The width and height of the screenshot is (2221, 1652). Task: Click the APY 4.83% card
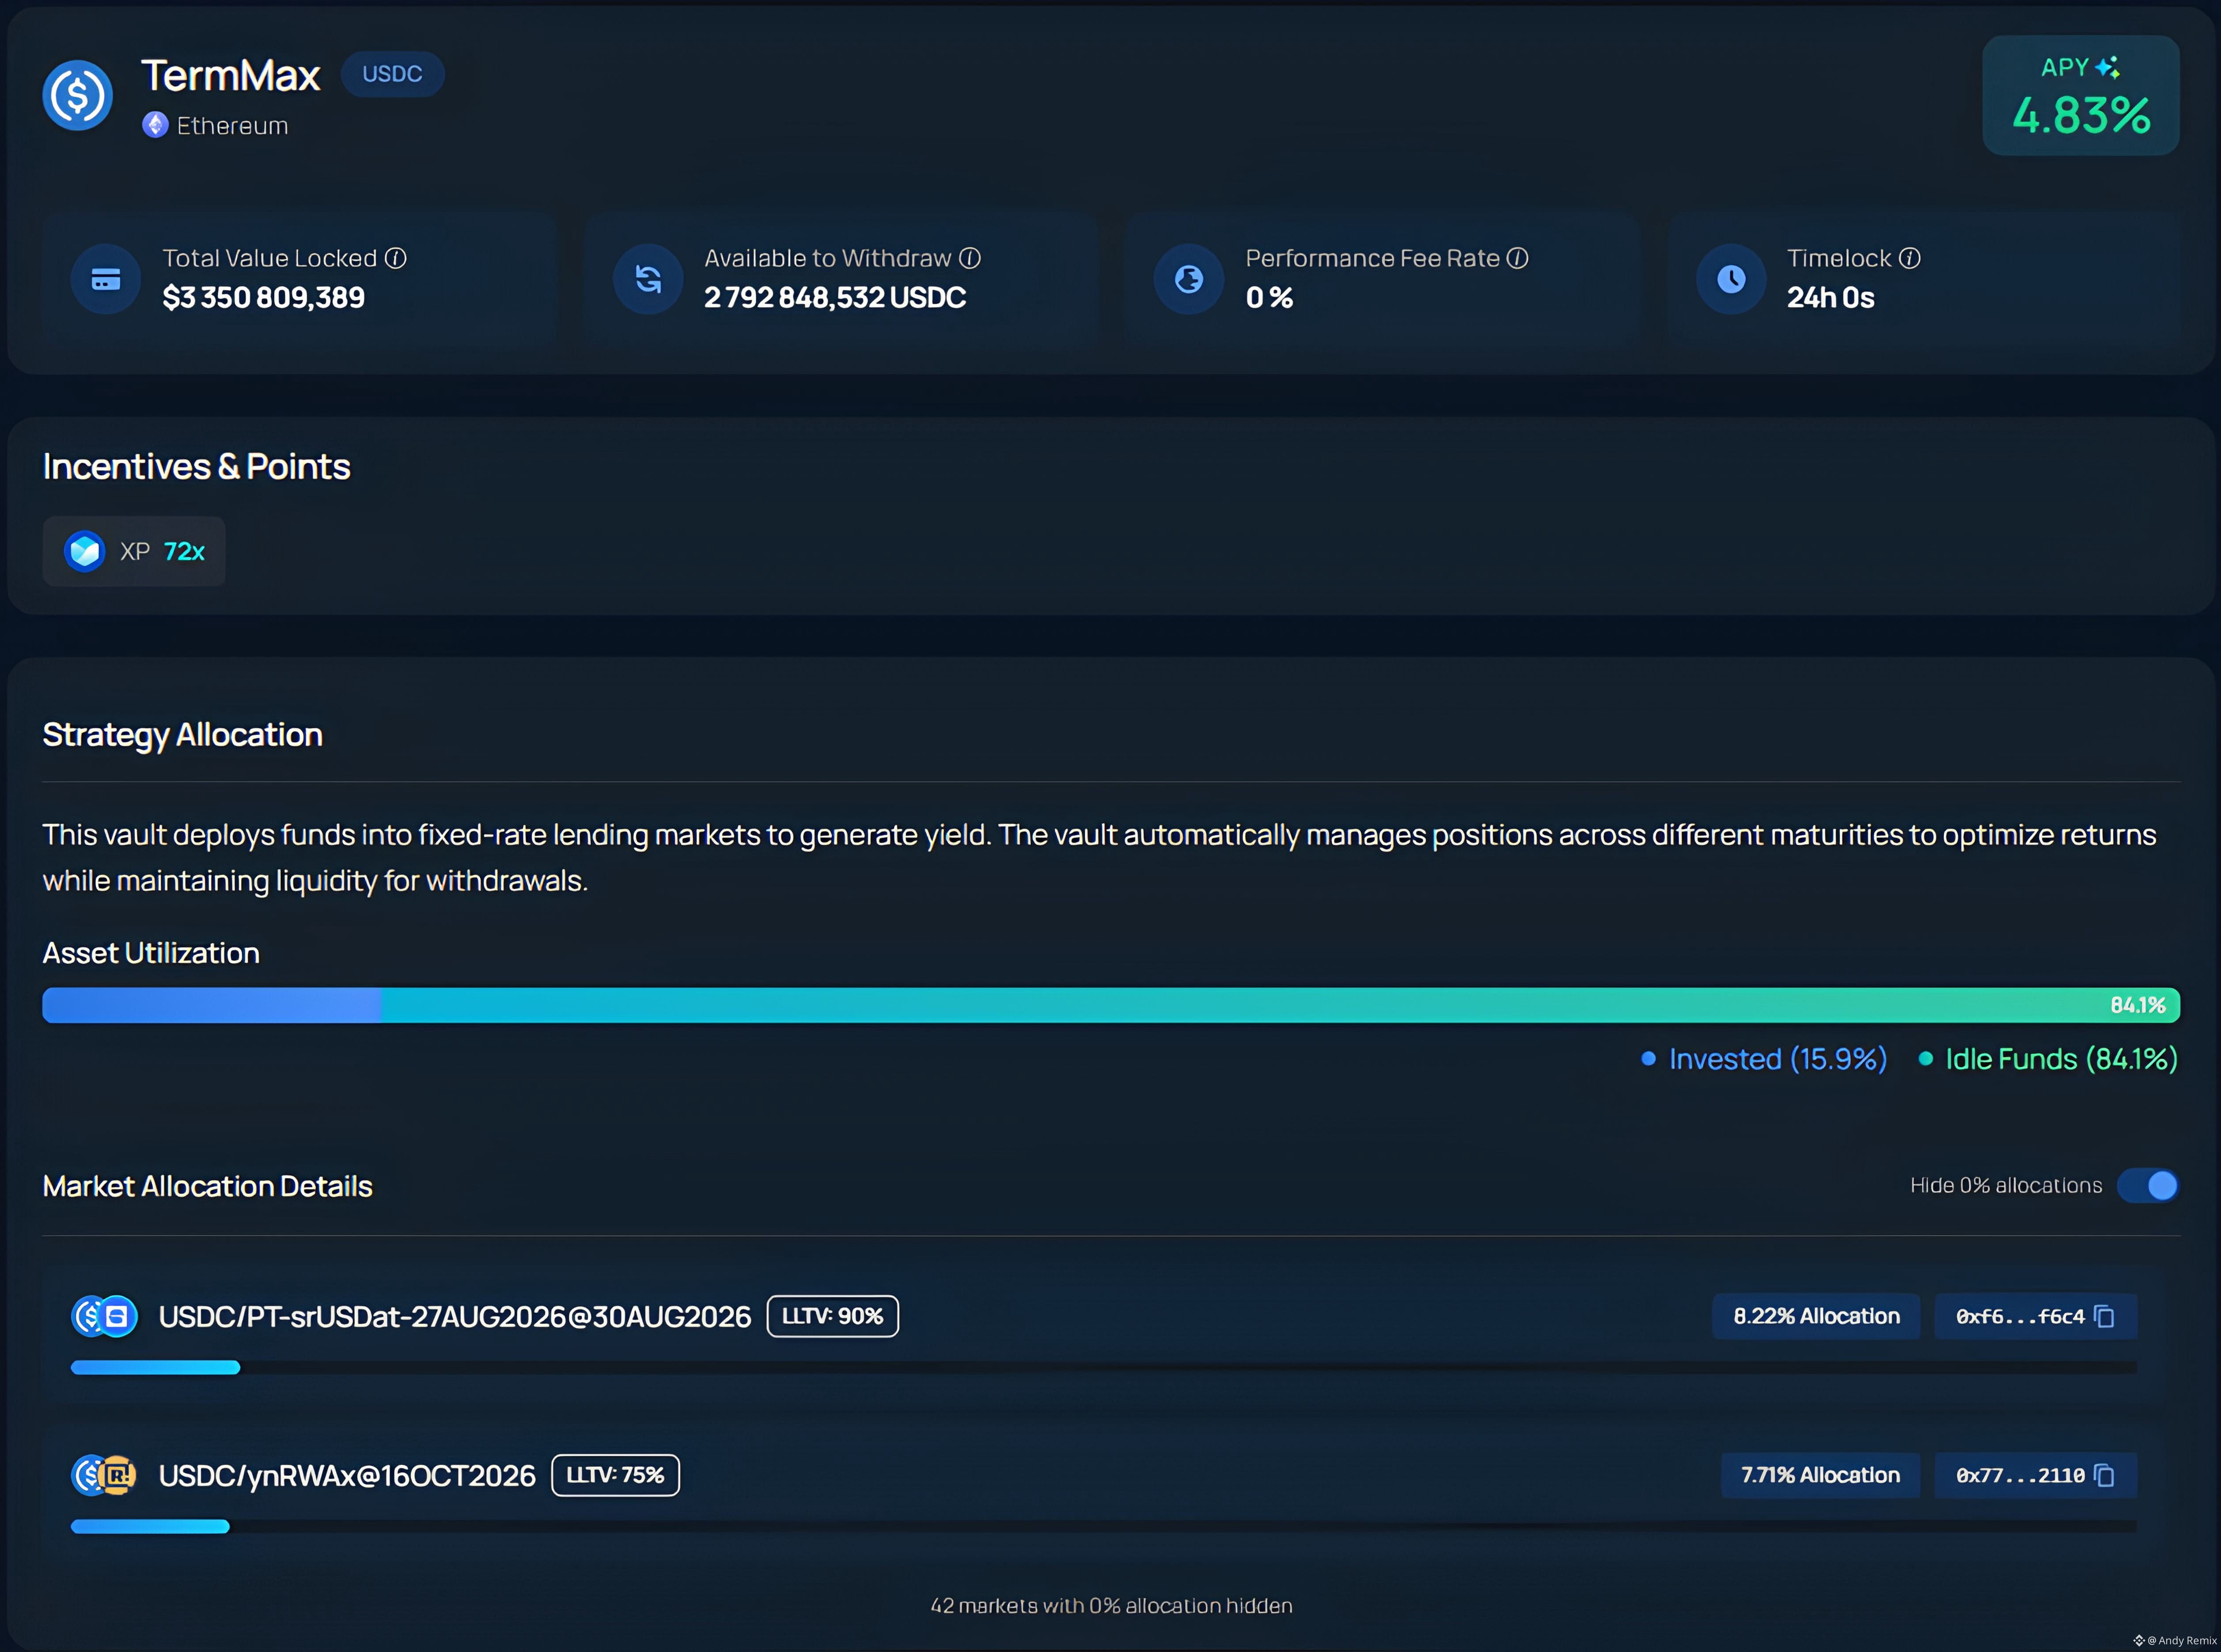point(2081,96)
